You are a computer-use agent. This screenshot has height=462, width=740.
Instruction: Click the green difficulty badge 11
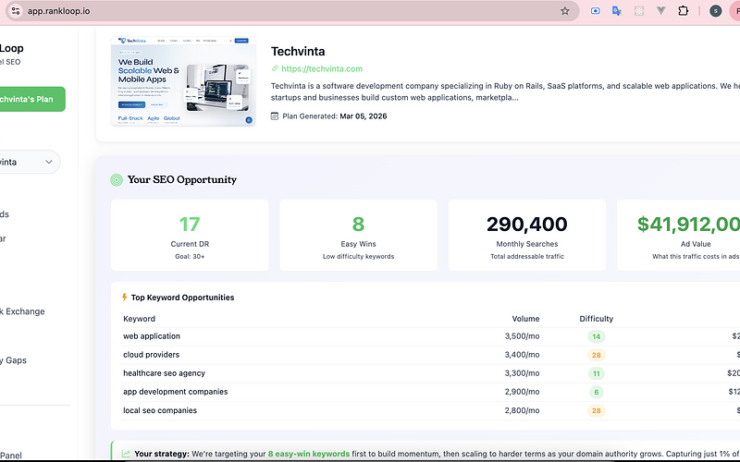[596, 373]
